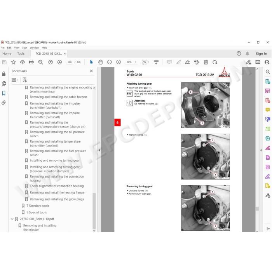This screenshot has width=272, height=272.
Task: Close the Bookmarks panel
Action: coord(91,71)
